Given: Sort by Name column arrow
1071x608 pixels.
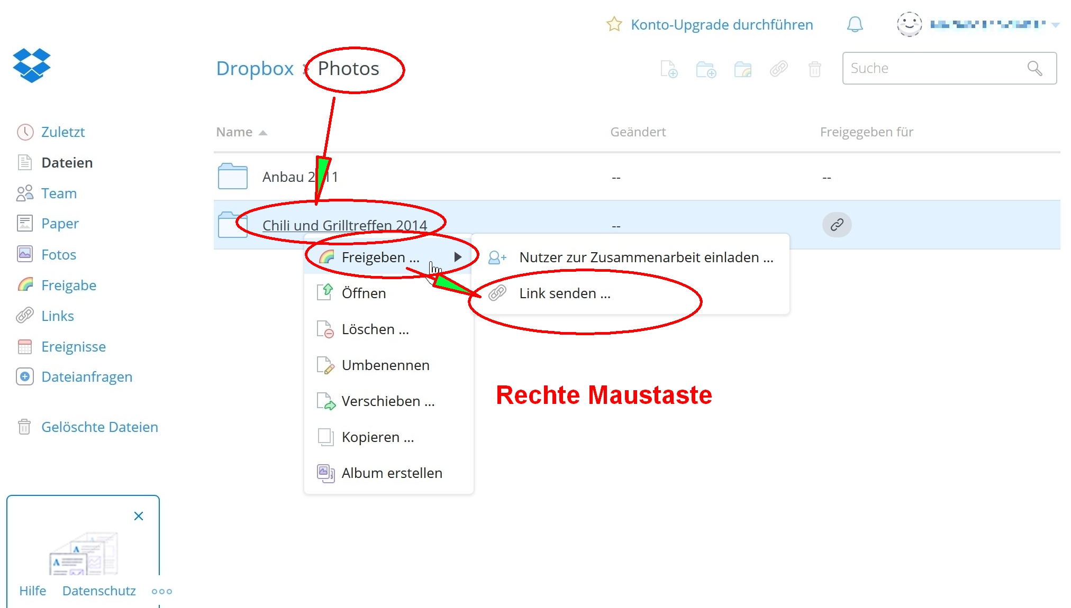Looking at the screenshot, I should [x=263, y=133].
